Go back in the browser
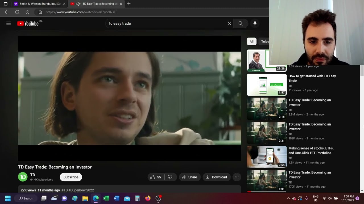The width and height of the screenshot is (364, 204). (x=7, y=12)
